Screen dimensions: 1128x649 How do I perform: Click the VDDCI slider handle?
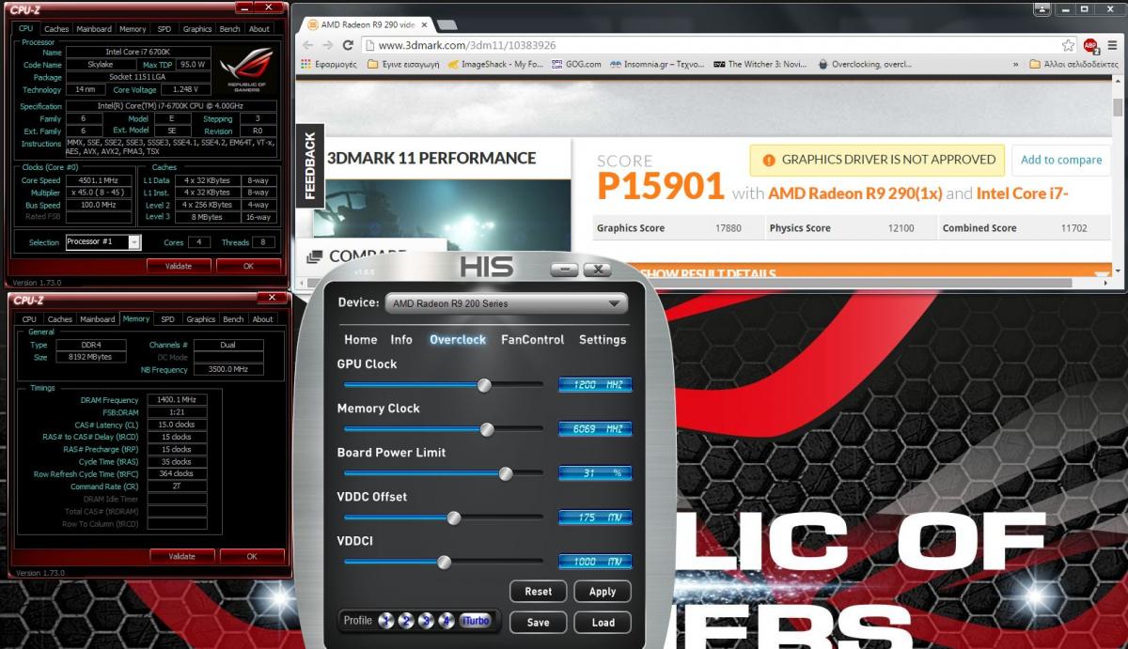coord(445,562)
